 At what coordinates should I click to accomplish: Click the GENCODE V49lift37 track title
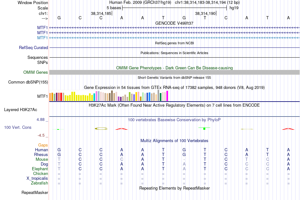(x=174, y=23)
